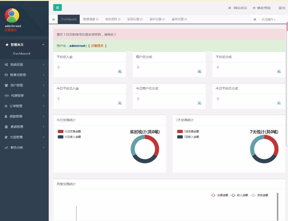The height and width of the screenshot is (221, 288).
Task: Click the left double-arrow tab scroller
Action: click(x=53, y=19)
